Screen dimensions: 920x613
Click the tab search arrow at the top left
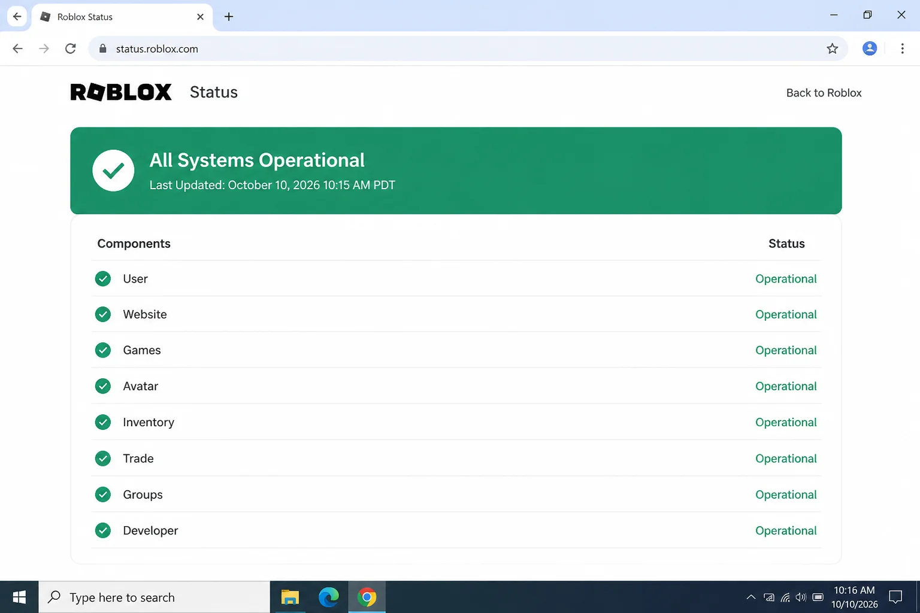point(17,17)
